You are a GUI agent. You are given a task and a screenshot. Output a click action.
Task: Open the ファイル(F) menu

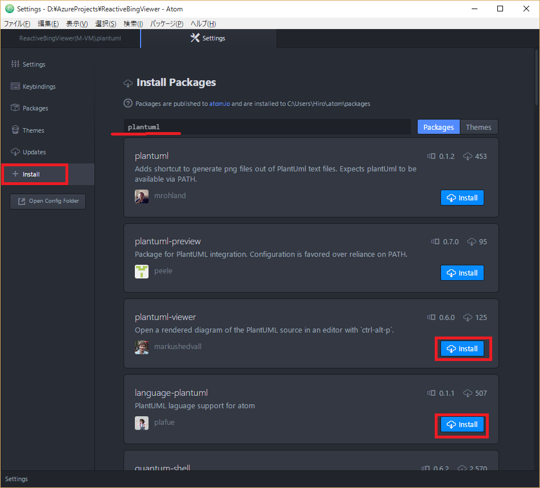click(17, 23)
